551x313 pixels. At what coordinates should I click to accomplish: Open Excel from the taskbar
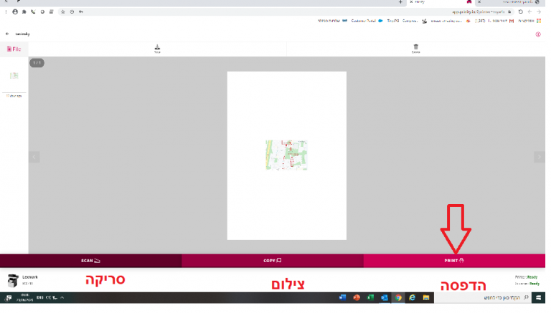370,297
